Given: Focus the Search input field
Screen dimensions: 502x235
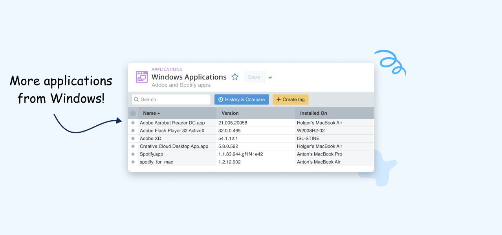Looking at the screenshot, I should (x=171, y=99).
